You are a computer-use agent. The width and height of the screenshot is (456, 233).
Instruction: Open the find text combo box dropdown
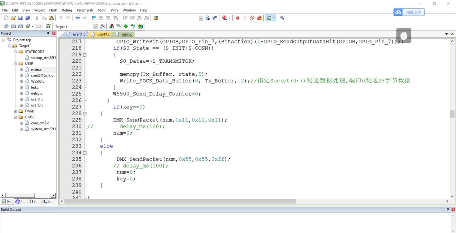pyautogui.click(x=201, y=18)
